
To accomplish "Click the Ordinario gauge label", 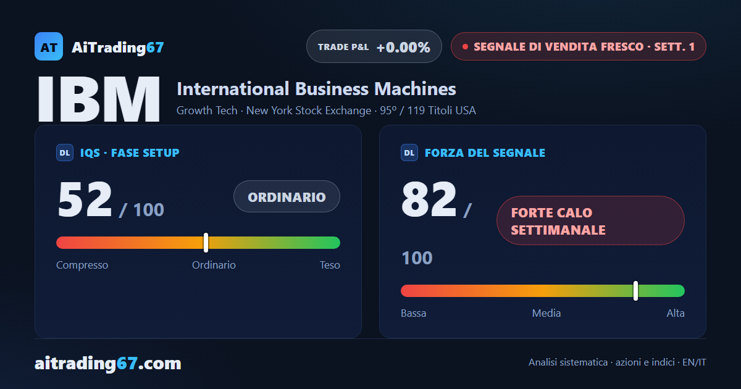I will click(214, 265).
